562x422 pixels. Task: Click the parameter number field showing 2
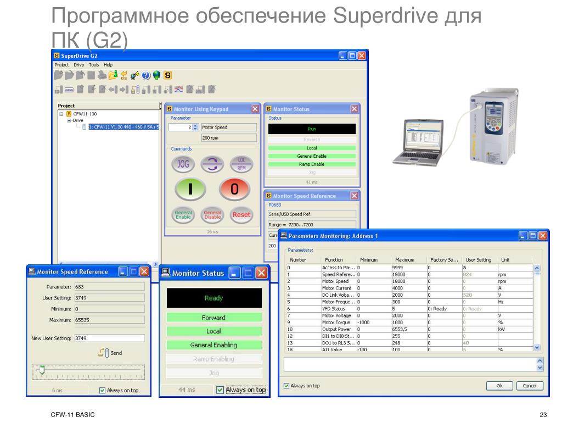[181, 127]
